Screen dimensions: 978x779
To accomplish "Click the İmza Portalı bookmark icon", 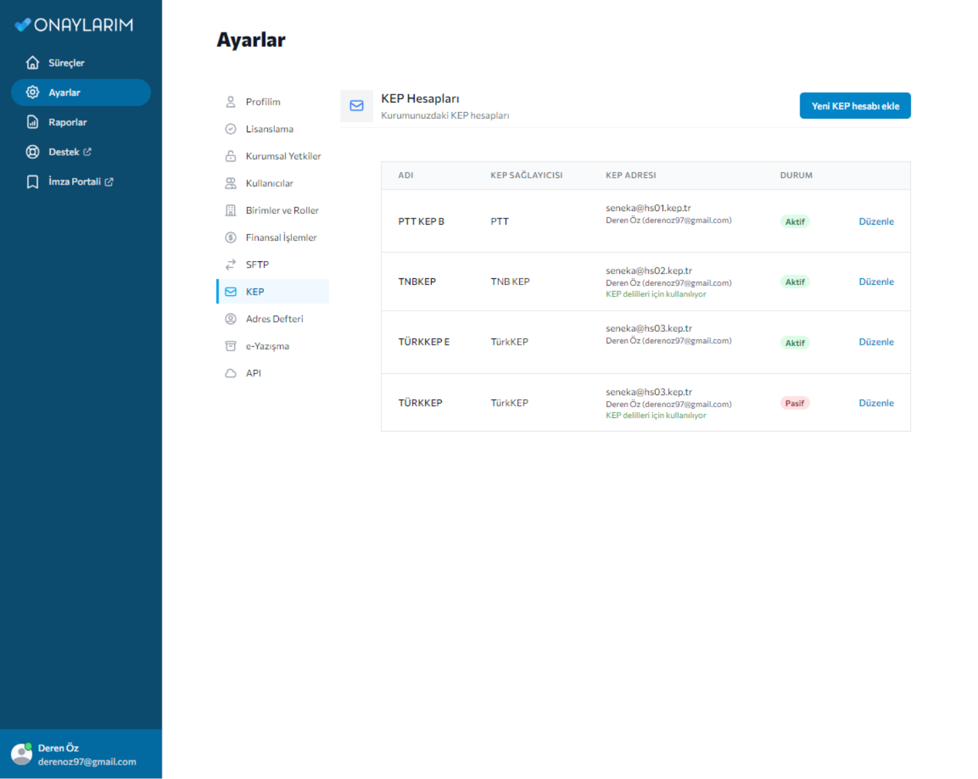I will (x=33, y=182).
